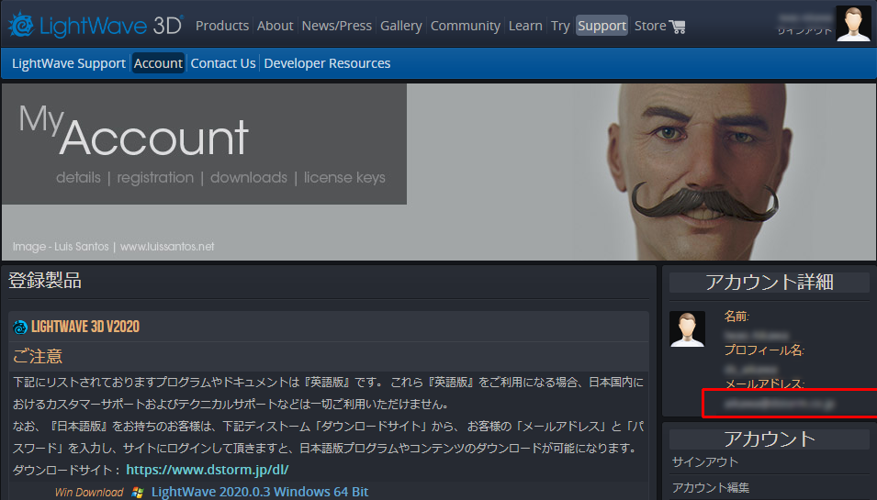Screen dimensions: 877x500
Task: Download LightWave 2020.0.3 Windows 64 Bit
Action: [x=260, y=492]
